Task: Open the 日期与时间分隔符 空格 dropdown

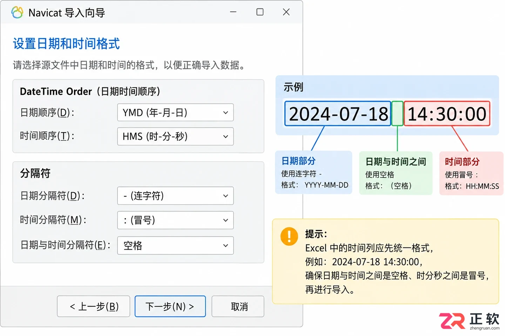Action: [x=175, y=245]
